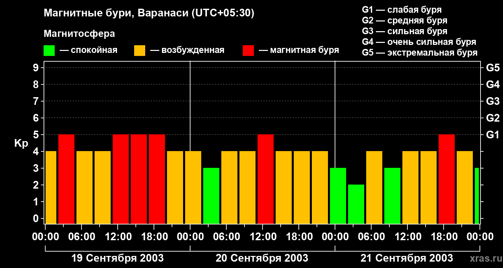Click the middle of three adjacent red bars, 19 September

tap(139, 179)
